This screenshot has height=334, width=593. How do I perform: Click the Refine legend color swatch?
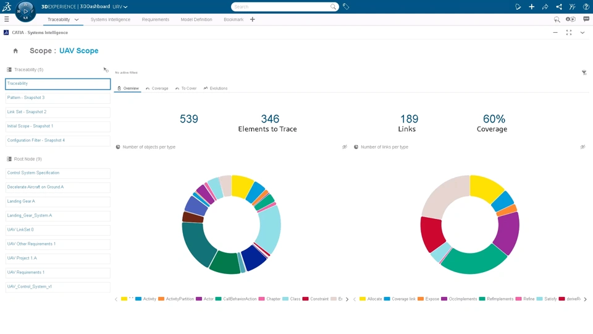pyautogui.click(x=518, y=299)
